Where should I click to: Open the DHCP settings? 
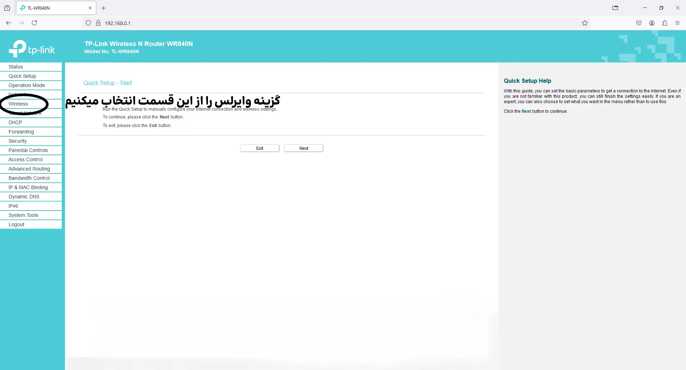pos(31,122)
